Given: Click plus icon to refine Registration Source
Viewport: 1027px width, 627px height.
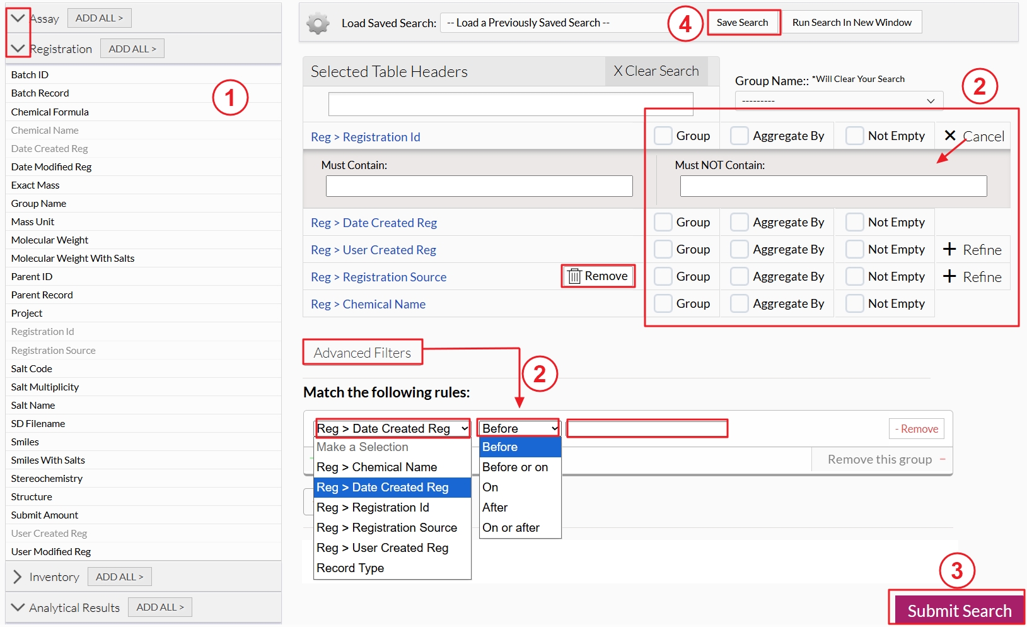Looking at the screenshot, I should 949,276.
